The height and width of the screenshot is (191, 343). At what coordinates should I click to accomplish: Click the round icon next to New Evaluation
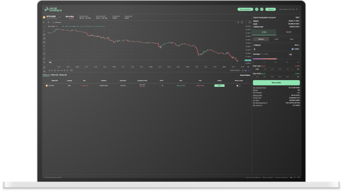(256, 10)
